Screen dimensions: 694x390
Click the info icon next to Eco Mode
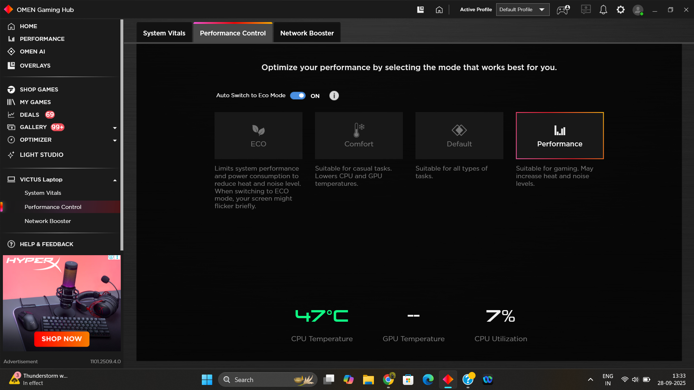(334, 96)
